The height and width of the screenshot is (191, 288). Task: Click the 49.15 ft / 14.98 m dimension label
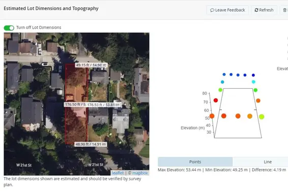tap(91, 65)
